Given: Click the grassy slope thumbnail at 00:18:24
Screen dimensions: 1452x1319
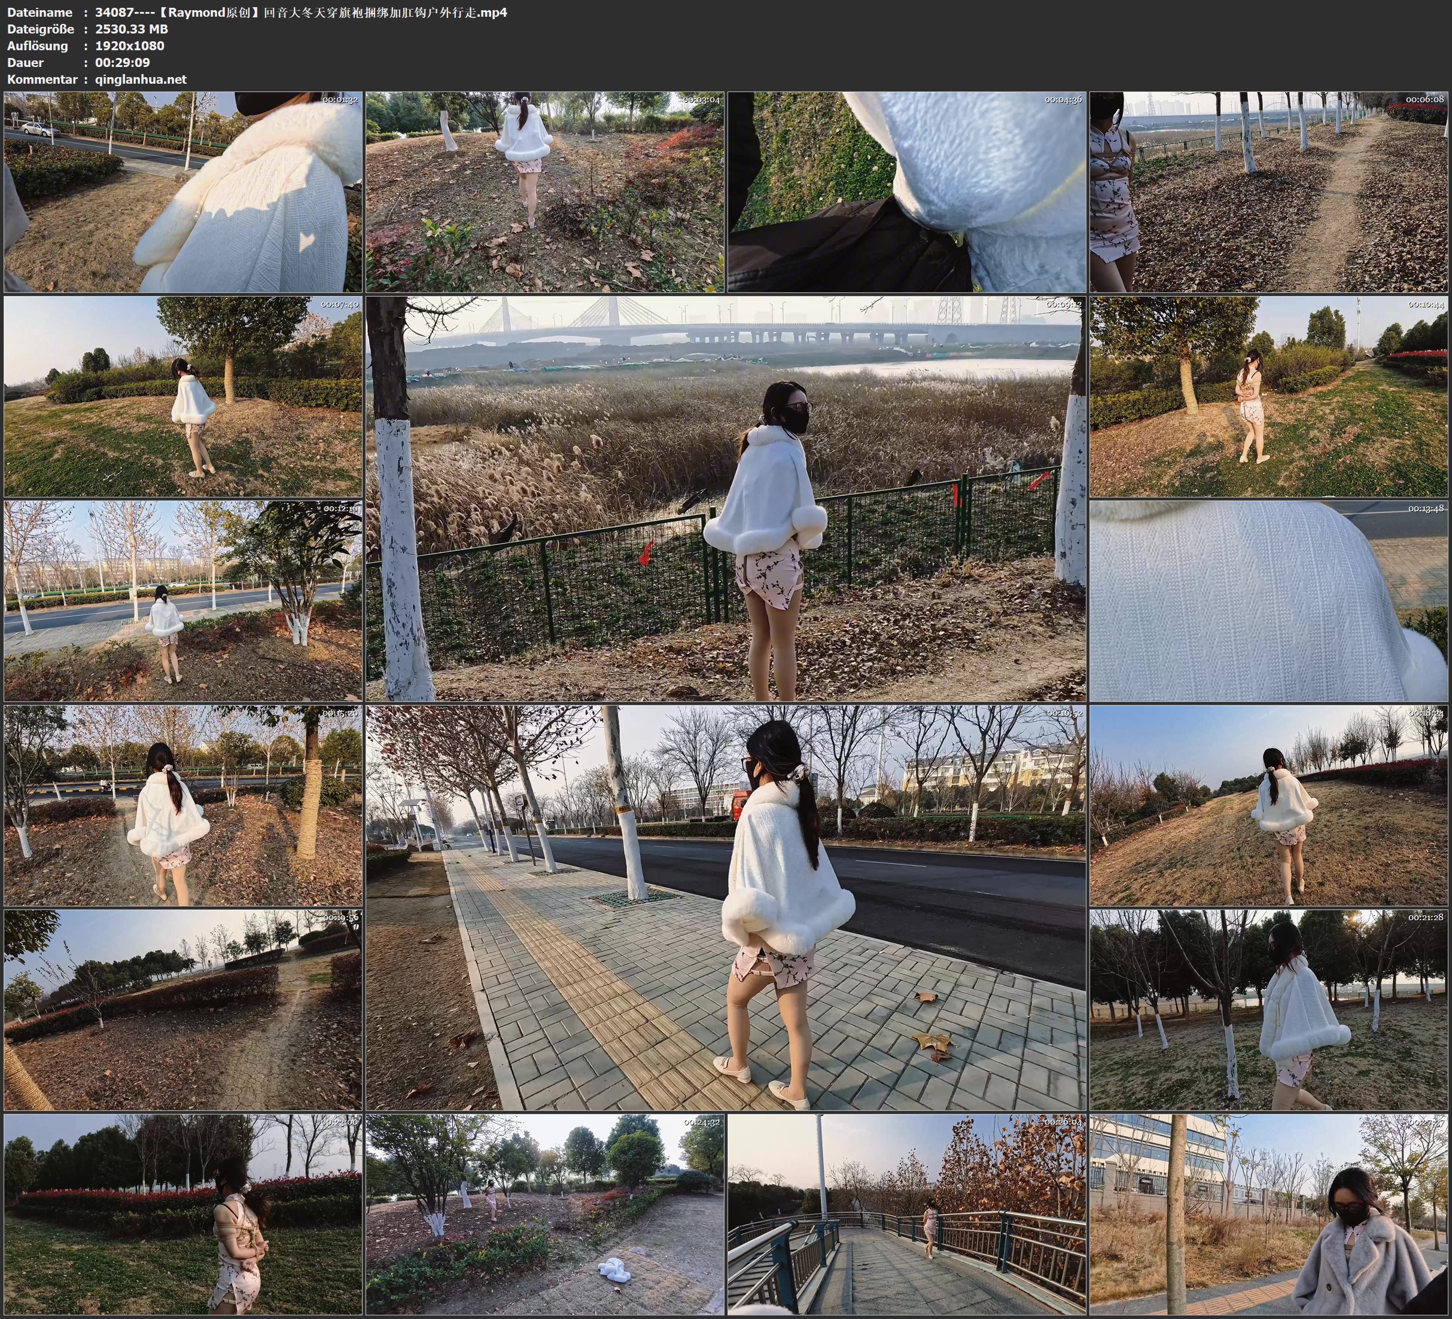Looking at the screenshot, I should coord(1269,805).
